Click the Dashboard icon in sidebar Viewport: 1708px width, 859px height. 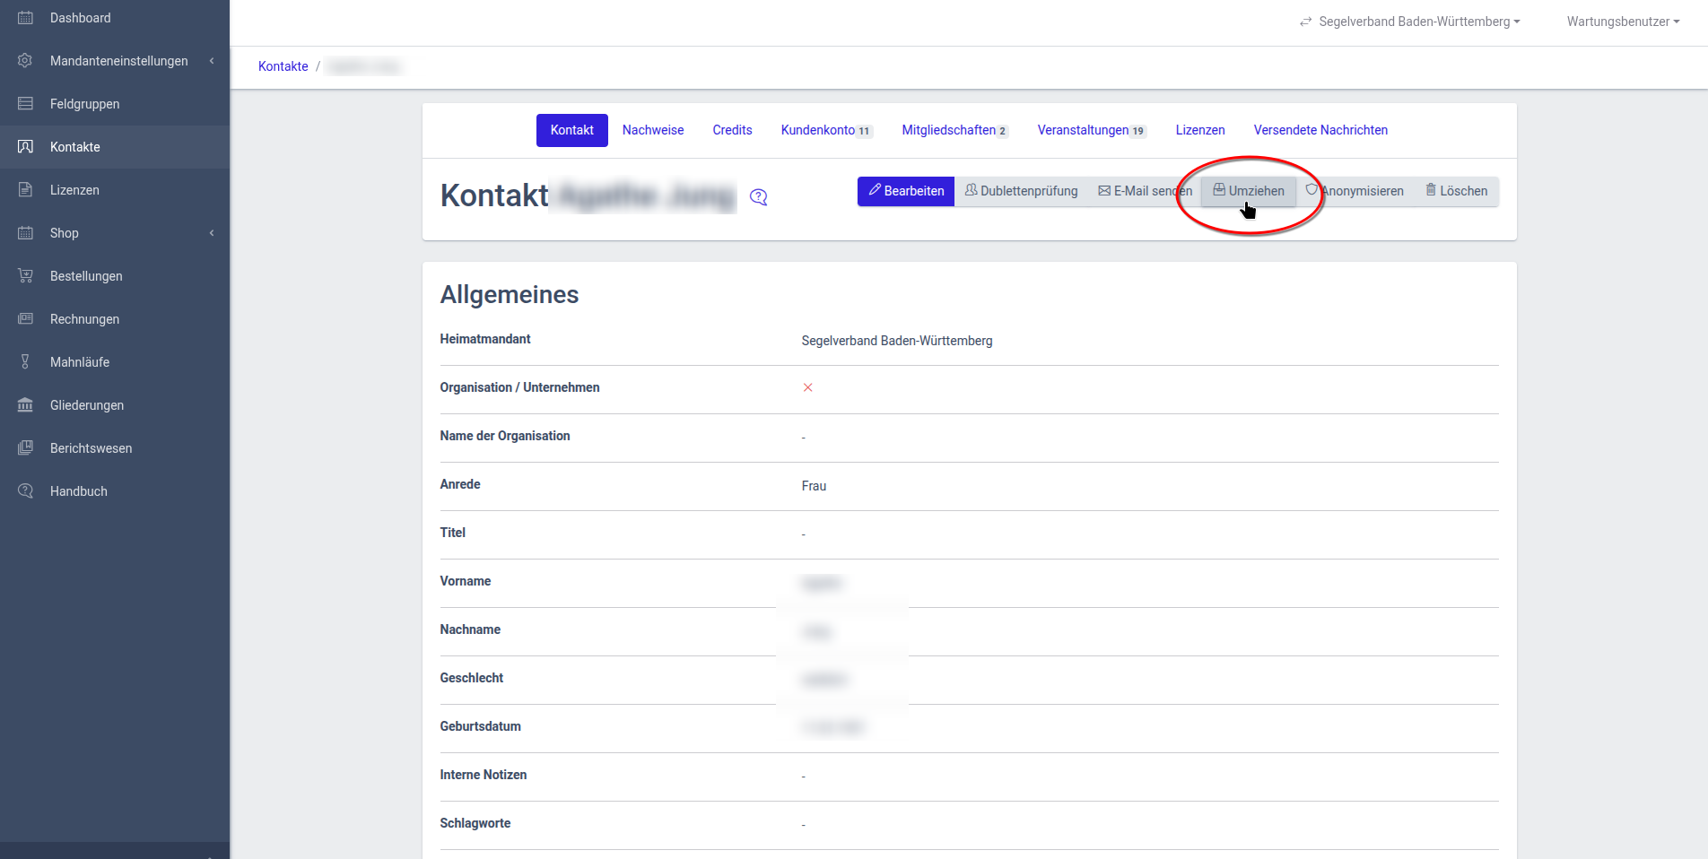25,18
